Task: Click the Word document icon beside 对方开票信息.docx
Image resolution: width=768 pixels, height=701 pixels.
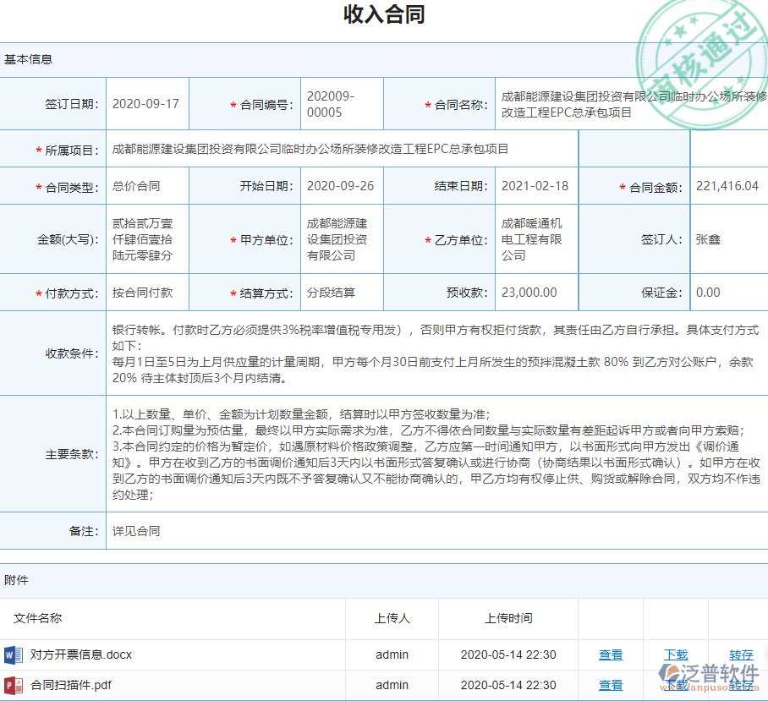Action: [x=15, y=654]
